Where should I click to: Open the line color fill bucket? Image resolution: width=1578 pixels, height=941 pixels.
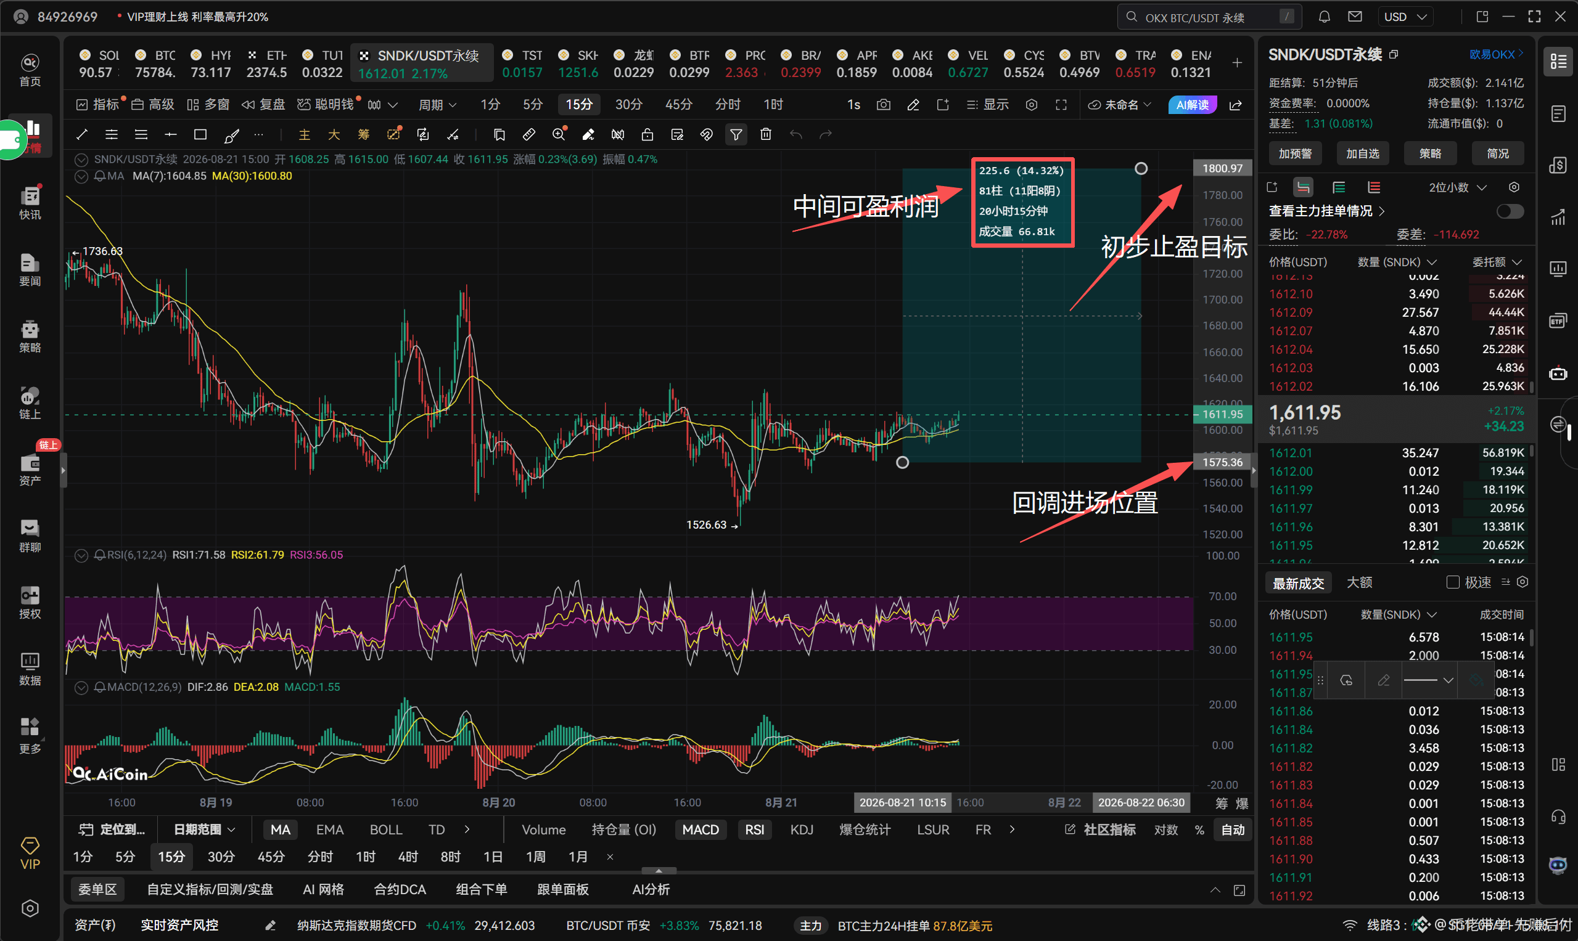(1476, 680)
